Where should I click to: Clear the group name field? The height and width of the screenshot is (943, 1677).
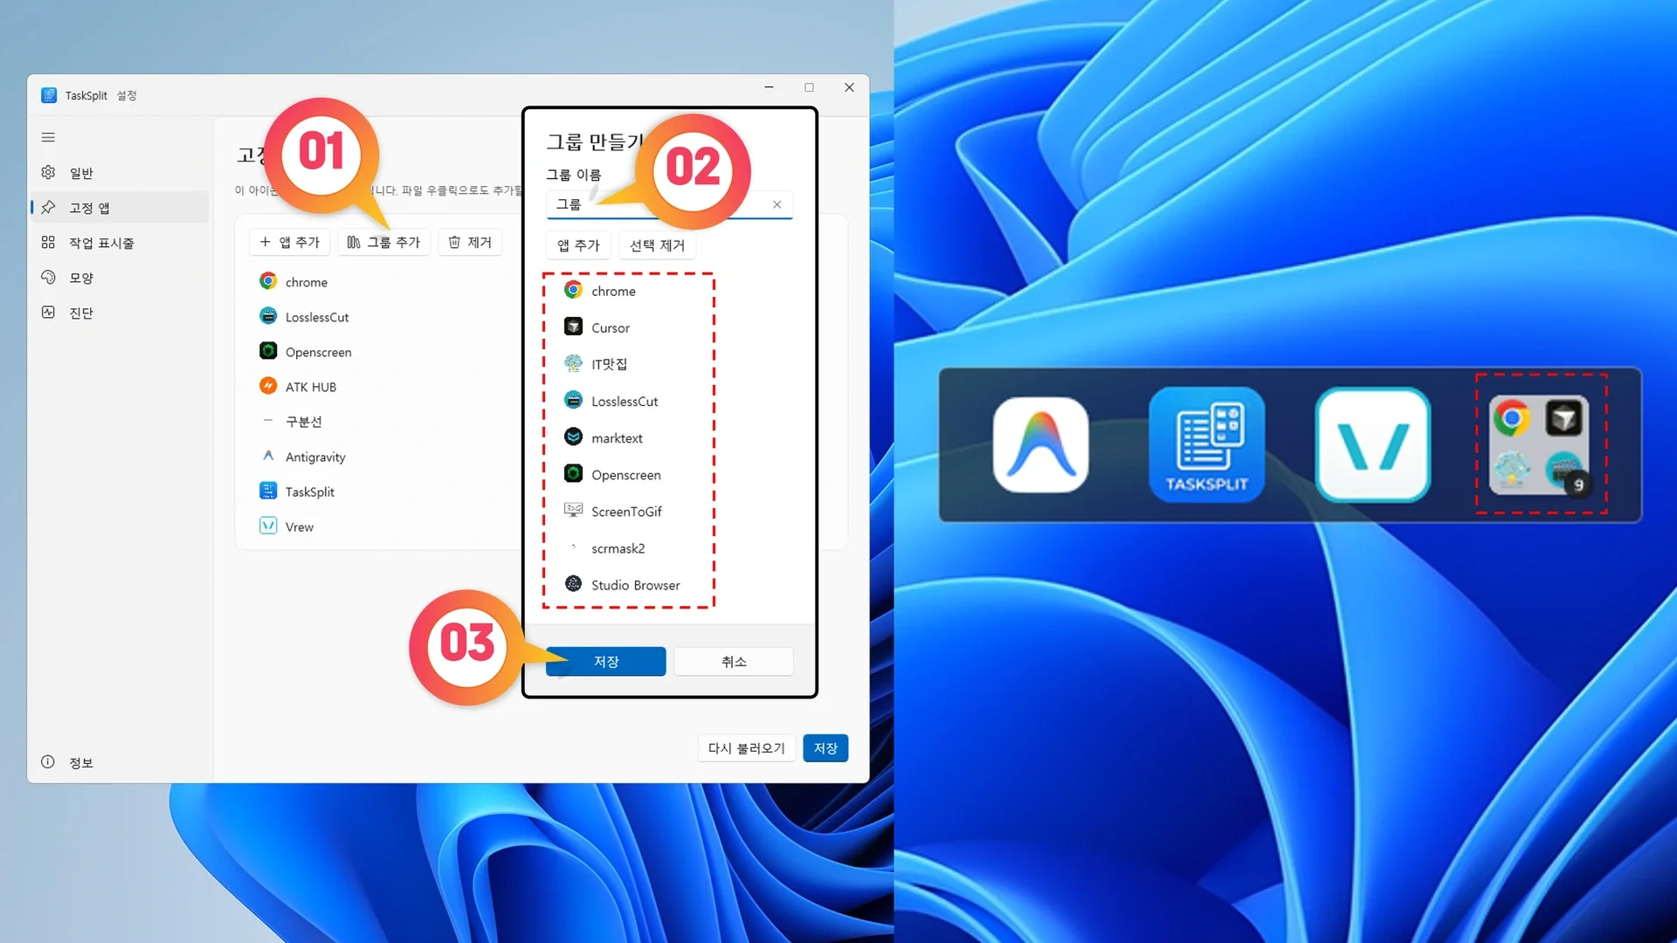coord(776,204)
